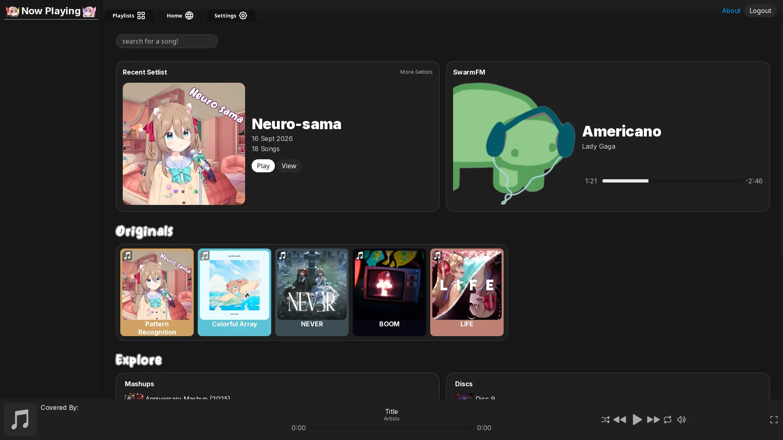Screen dimensions: 783x440
Task: Select the BOOM original song card
Action: coord(389,292)
